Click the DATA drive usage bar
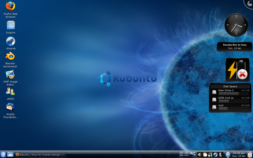The width and height of the screenshot is (253, 158). coord(234,101)
